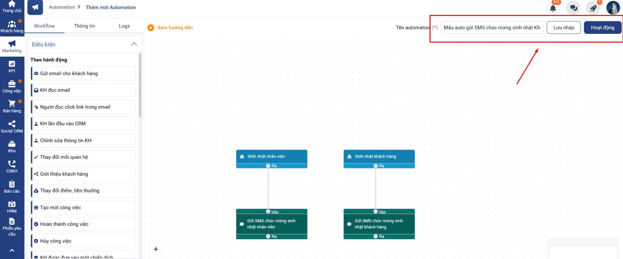Open the notifications bell icon

(x=553, y=8)
